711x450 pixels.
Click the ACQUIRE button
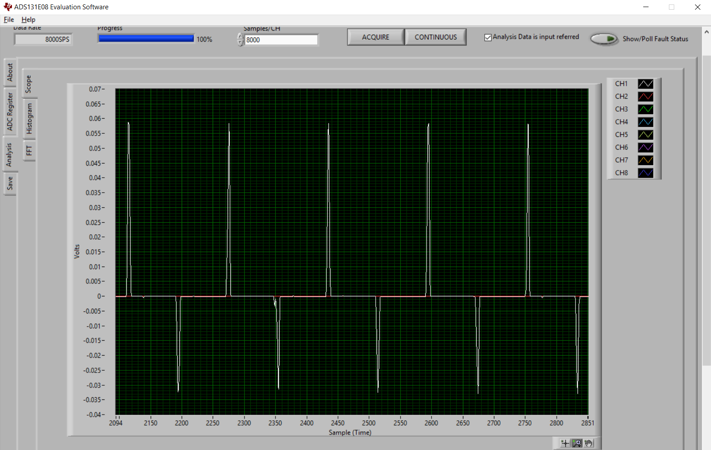[376, 37]
